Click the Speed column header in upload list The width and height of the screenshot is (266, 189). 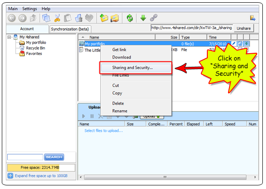[234, 124]
